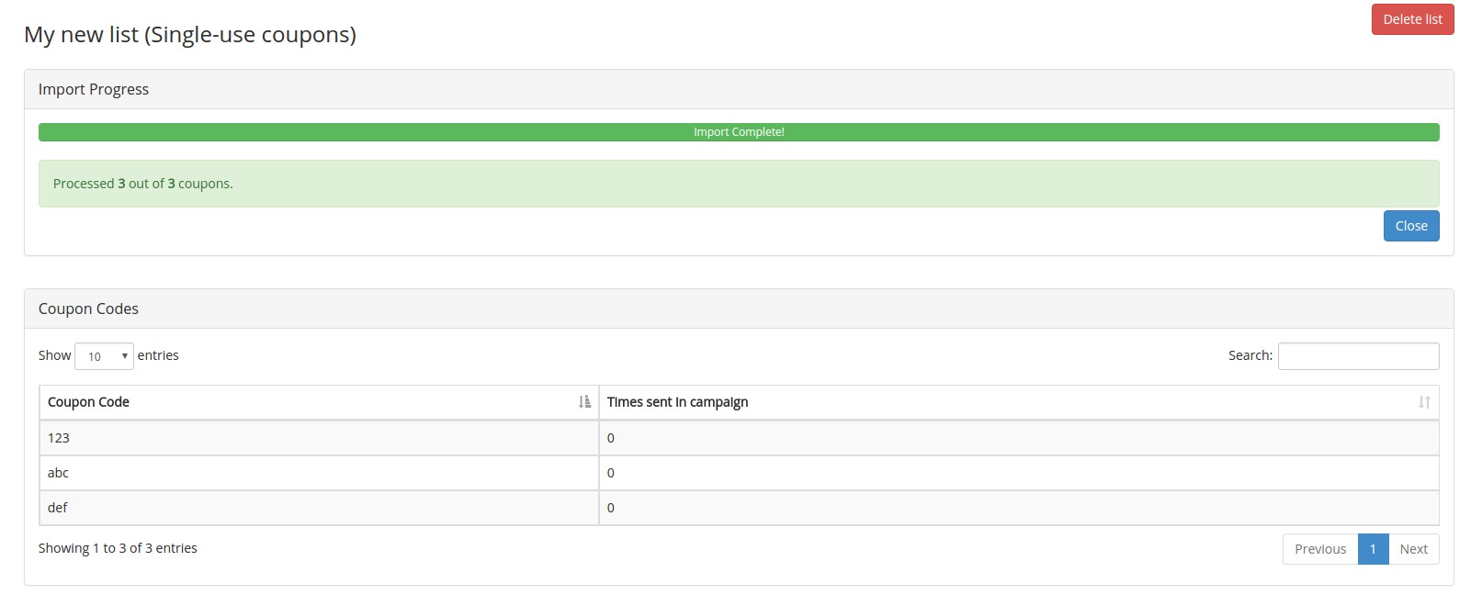
Task: Click the Coupon Codes panel heading
Action: coord(739,309)
